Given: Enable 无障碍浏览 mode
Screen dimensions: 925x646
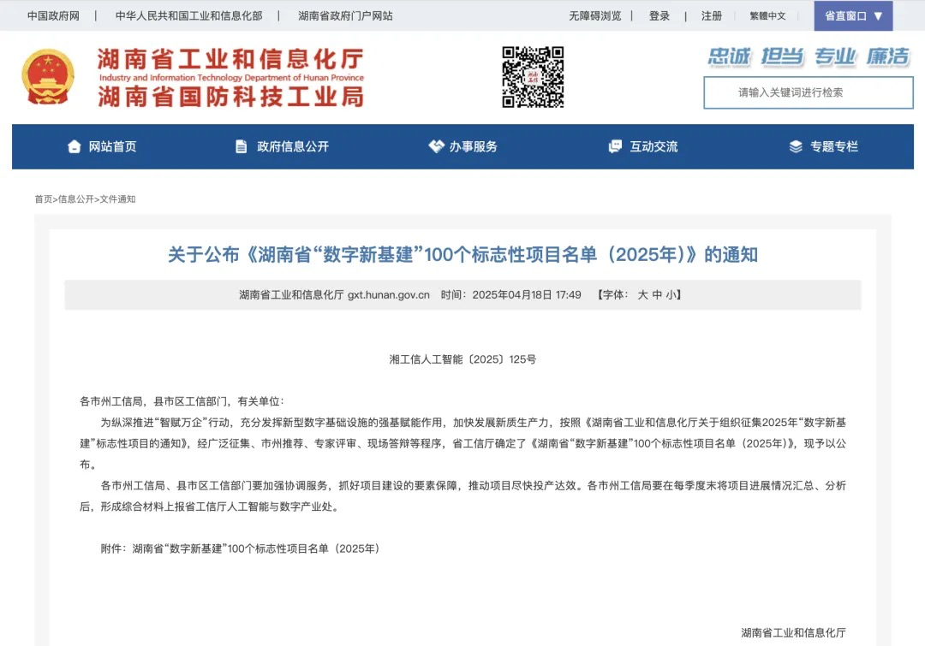Looking at the screenshot, I should coord(594,16).
